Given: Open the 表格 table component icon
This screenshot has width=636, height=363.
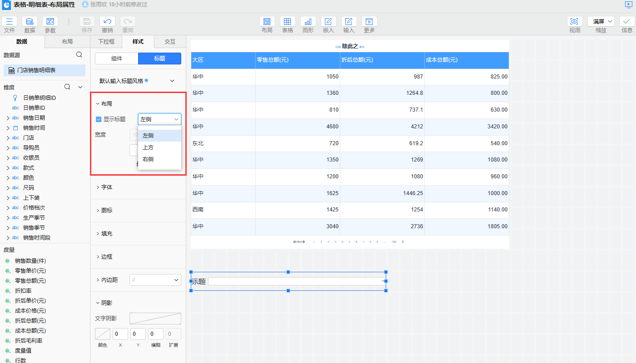Looking at the screenshot, I should (288, 22).
